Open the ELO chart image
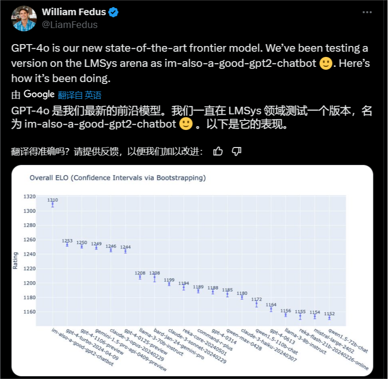The width and height of the screenshot is (388, 379). click(192, 270)
